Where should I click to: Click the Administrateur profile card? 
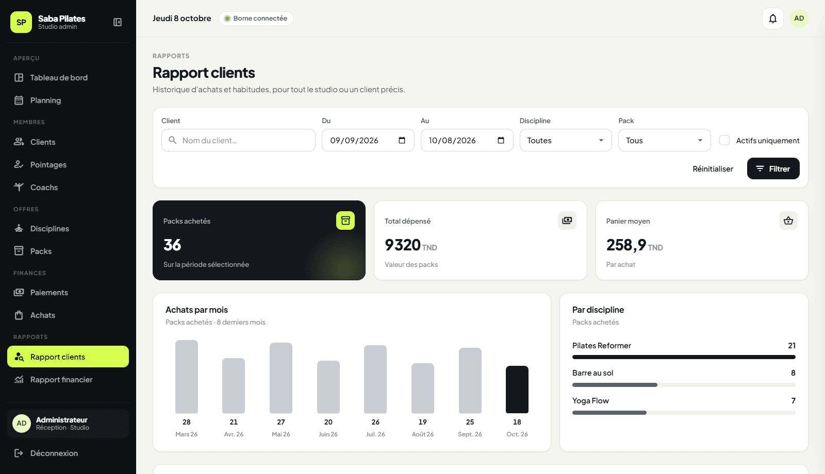(x=68, y=424)
